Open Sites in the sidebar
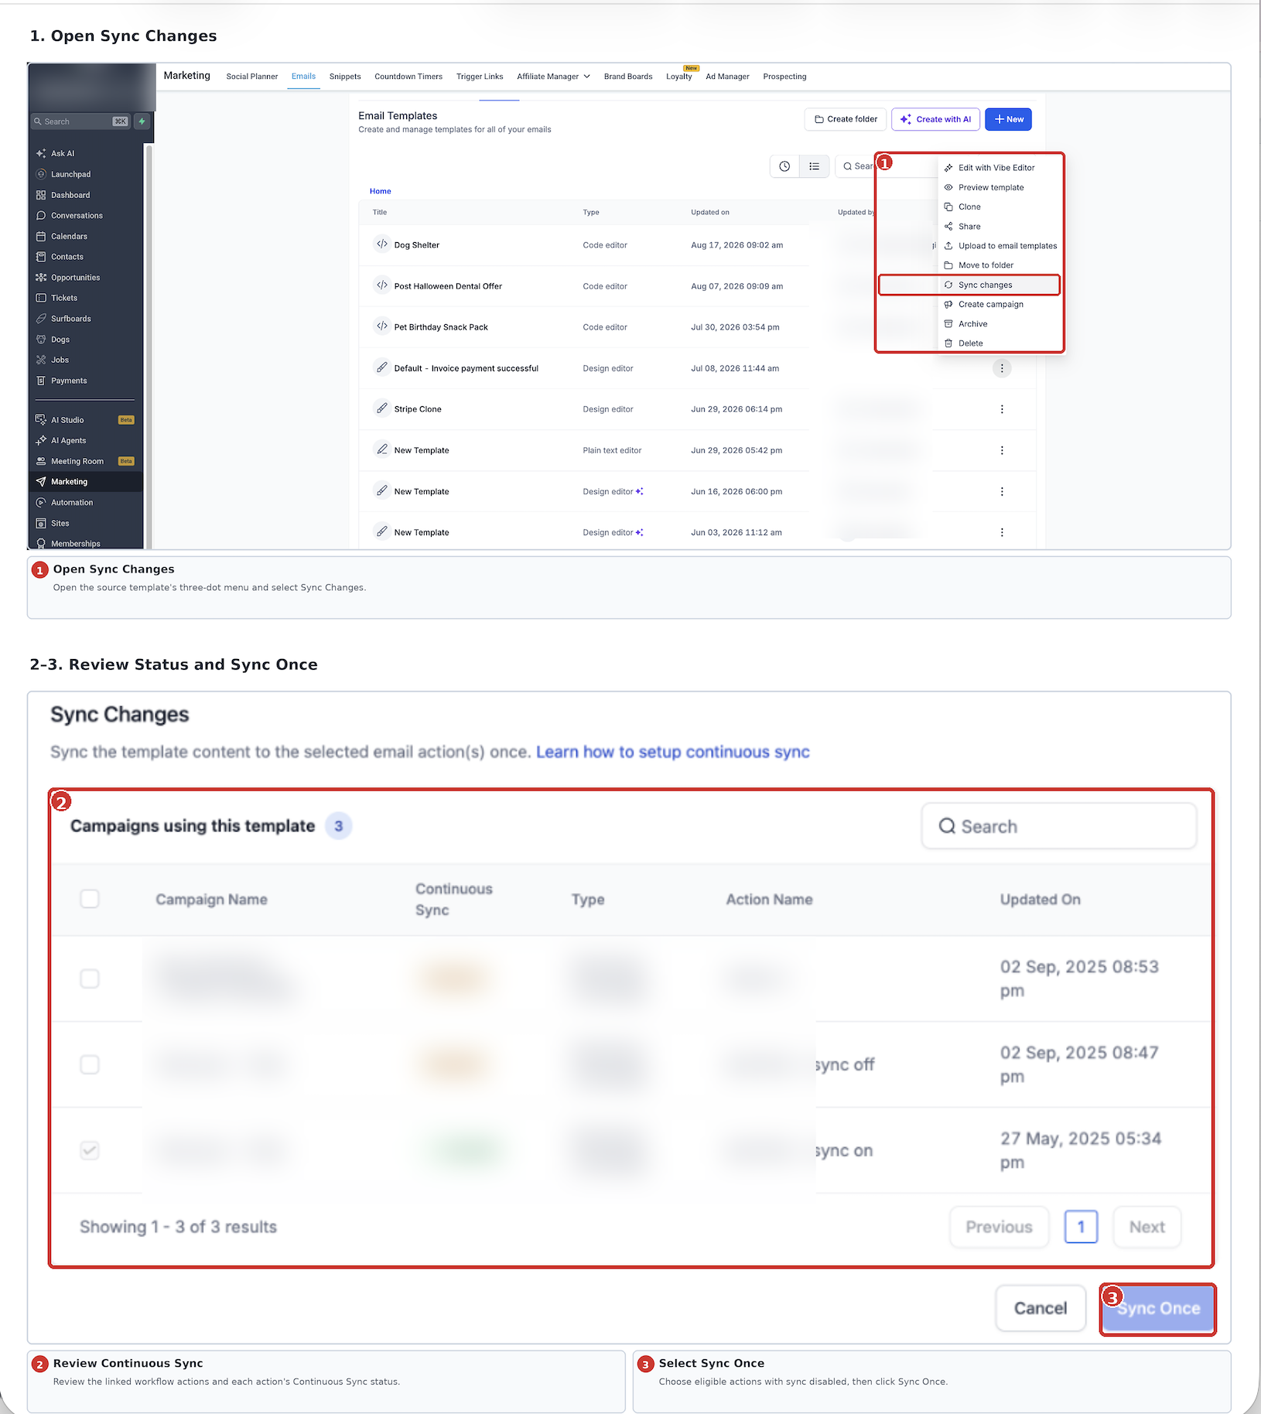 85,523
